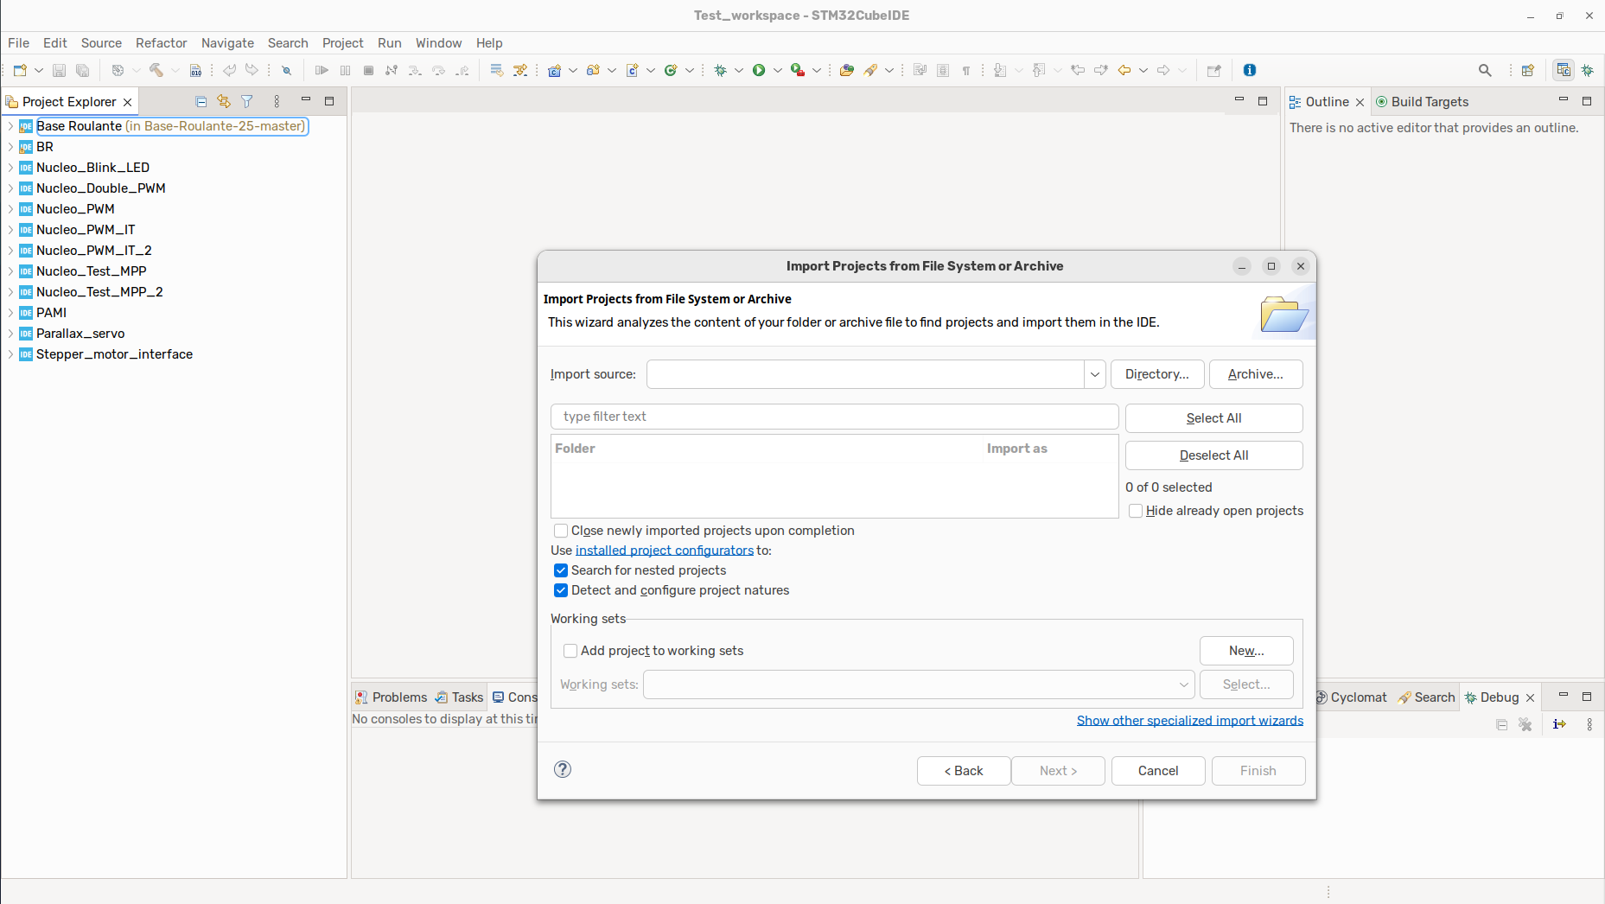
Task: Open the Debug configurations dropdown arrow
Action: 739,70
